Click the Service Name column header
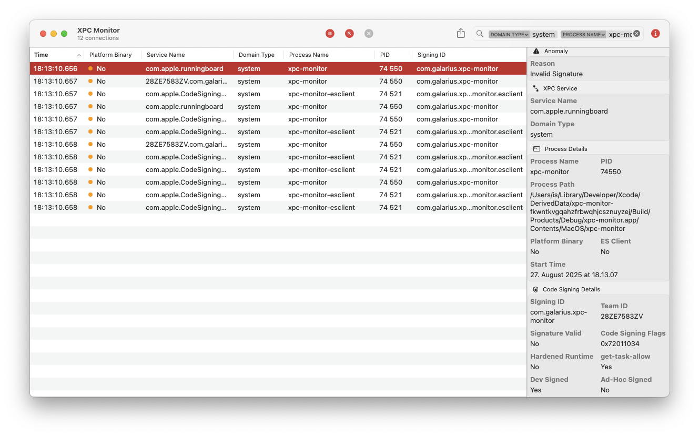The image size is (699, 436). [166, 55]
